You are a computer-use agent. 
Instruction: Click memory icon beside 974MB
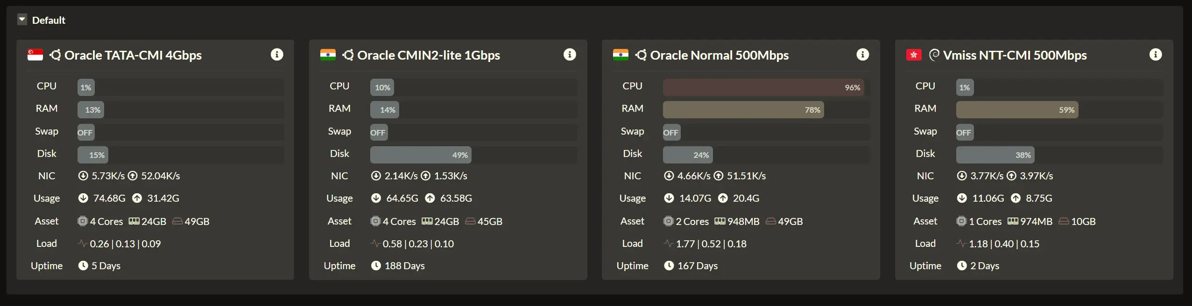[1013, 221]
